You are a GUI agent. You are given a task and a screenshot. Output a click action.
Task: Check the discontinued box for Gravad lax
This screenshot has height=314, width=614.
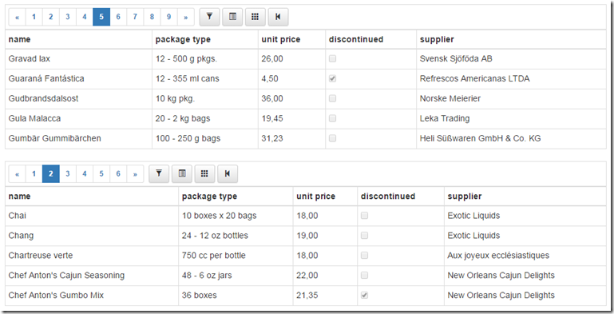(332, 59)
